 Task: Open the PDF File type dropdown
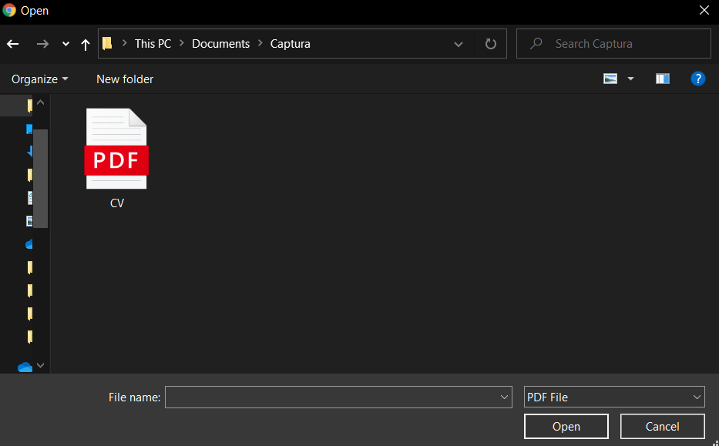pyautogui.click(x=614, y=397)
